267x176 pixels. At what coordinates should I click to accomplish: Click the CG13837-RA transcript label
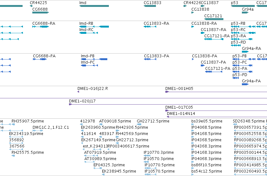214,30
